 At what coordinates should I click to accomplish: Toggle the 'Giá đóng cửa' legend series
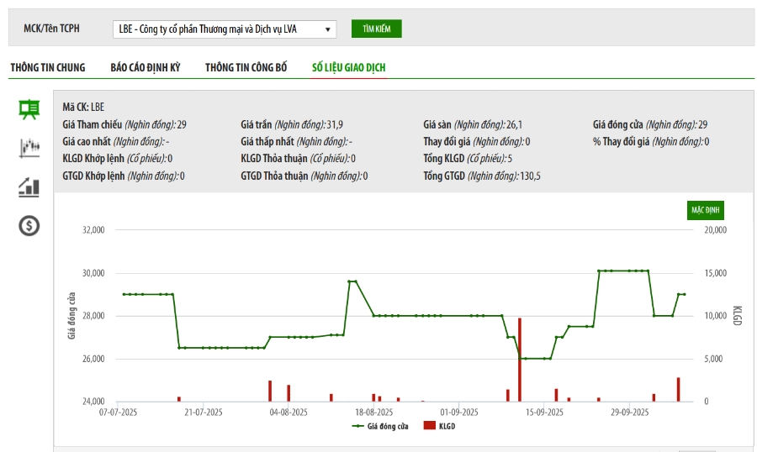388,426
